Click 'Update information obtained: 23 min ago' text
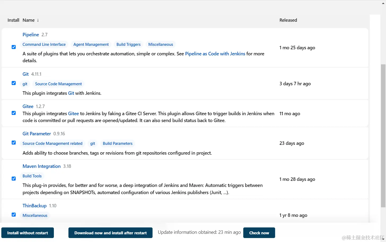This screenshot has width=386, height=242. 199,232
